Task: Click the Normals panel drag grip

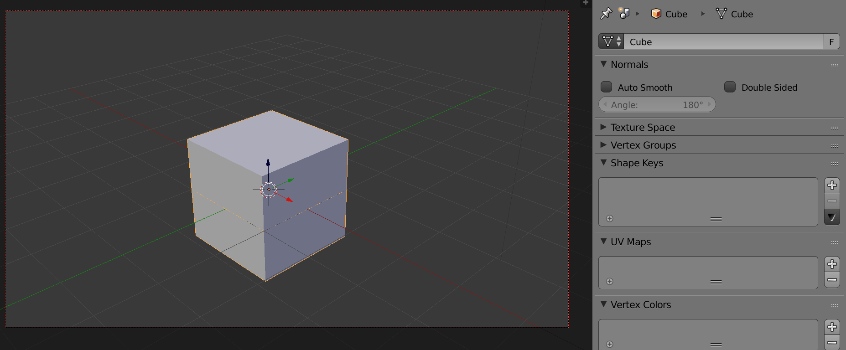Action: pos(835,65)
